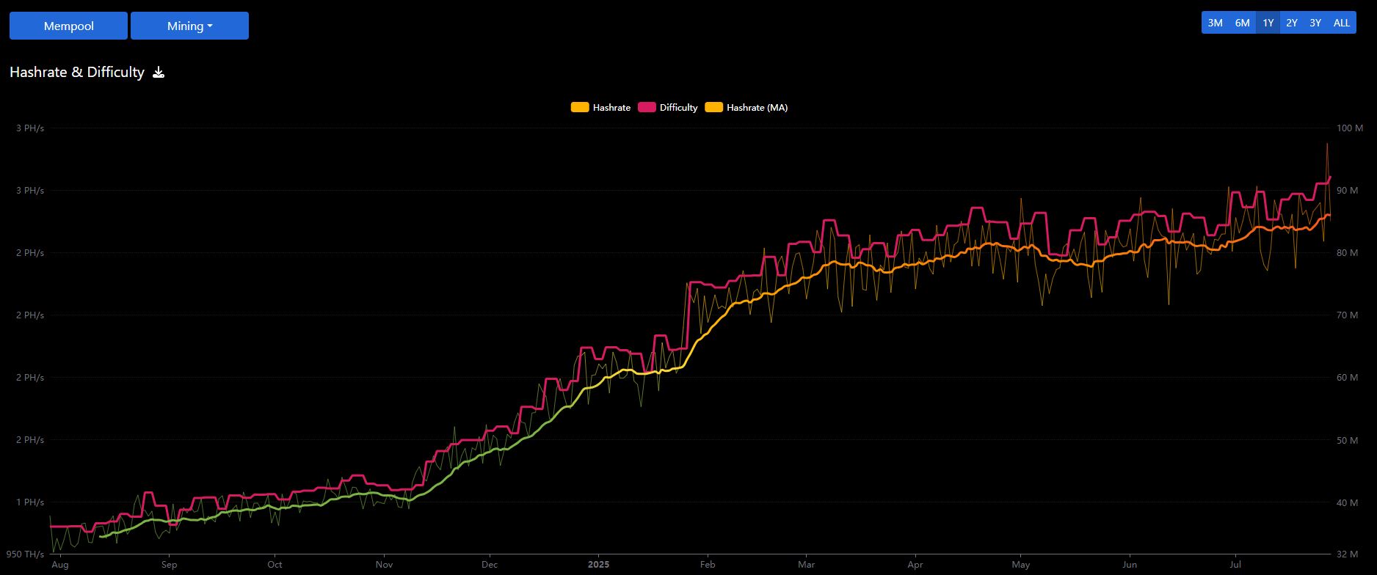Show ALL historical data range
The height and width of the screenshot is (575, 1377).
point(1342,23)
